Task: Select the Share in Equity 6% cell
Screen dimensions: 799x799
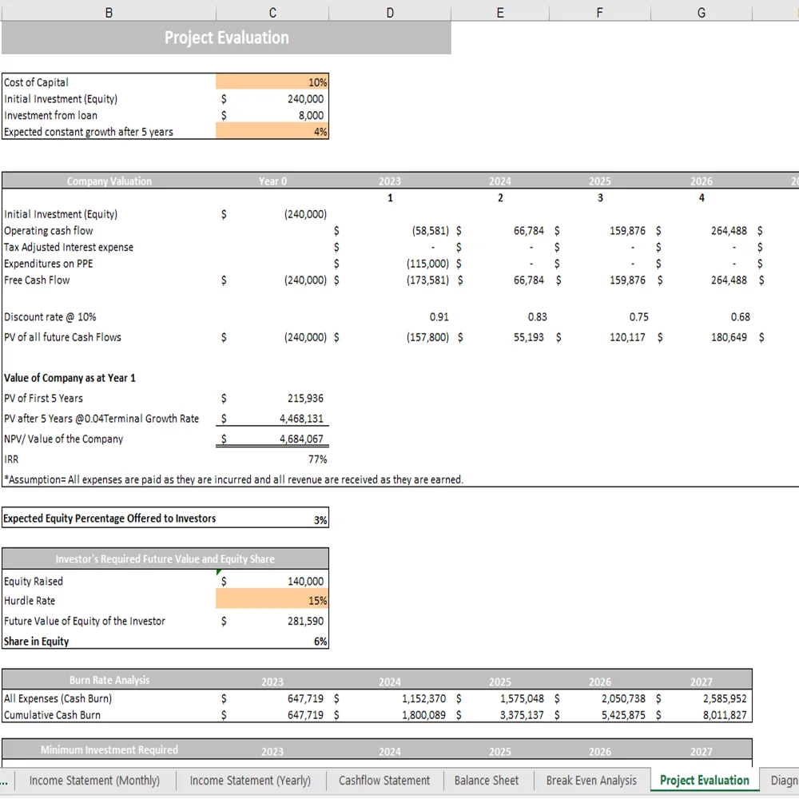Action: click(272, 641)
